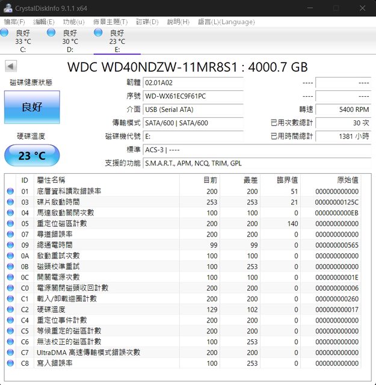The width and height of the screenshot is (376, 385).
Task: Open the 佈景主題(T) menu
Action: [110, 22]
